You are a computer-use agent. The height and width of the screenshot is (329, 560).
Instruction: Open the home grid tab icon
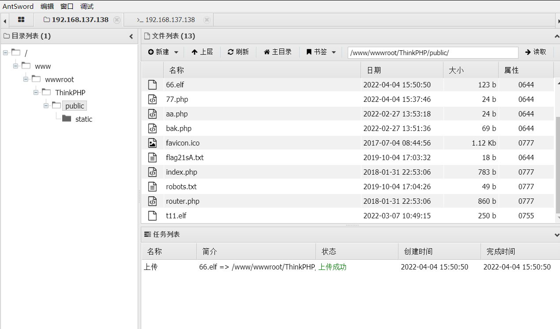pyautogui.click(x=21, y=20)
